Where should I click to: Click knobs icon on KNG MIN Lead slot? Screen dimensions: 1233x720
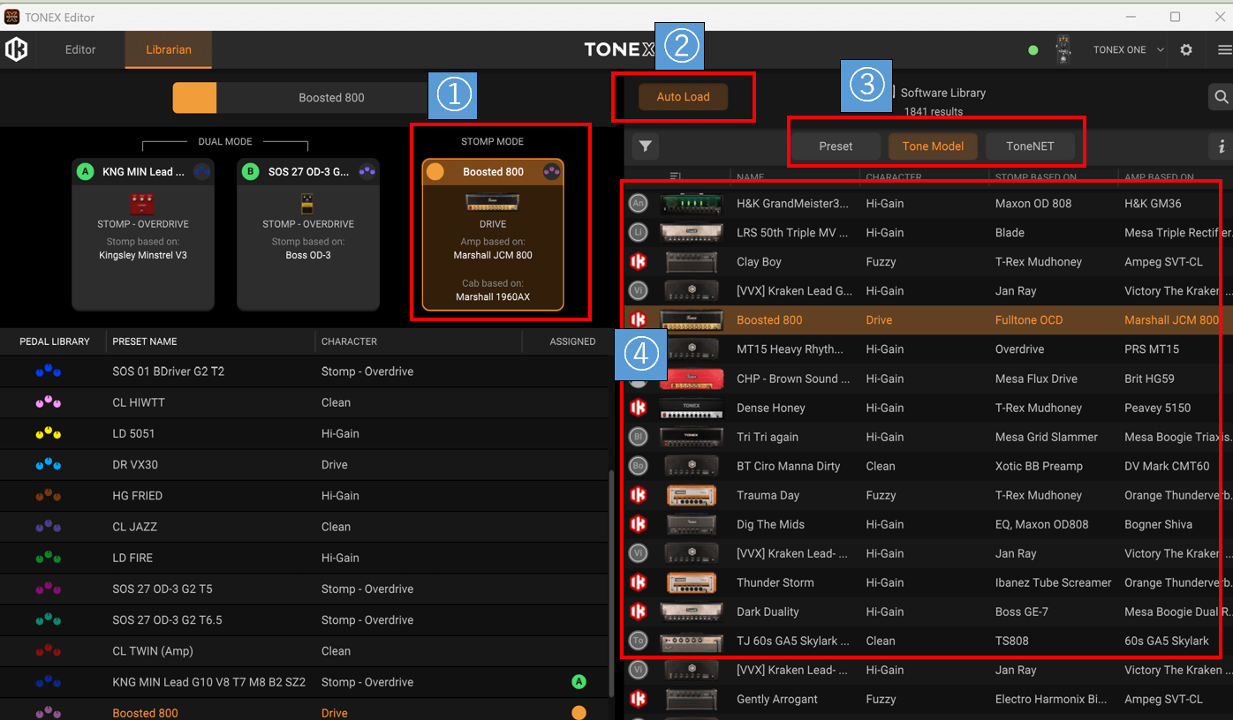(201, 172)
